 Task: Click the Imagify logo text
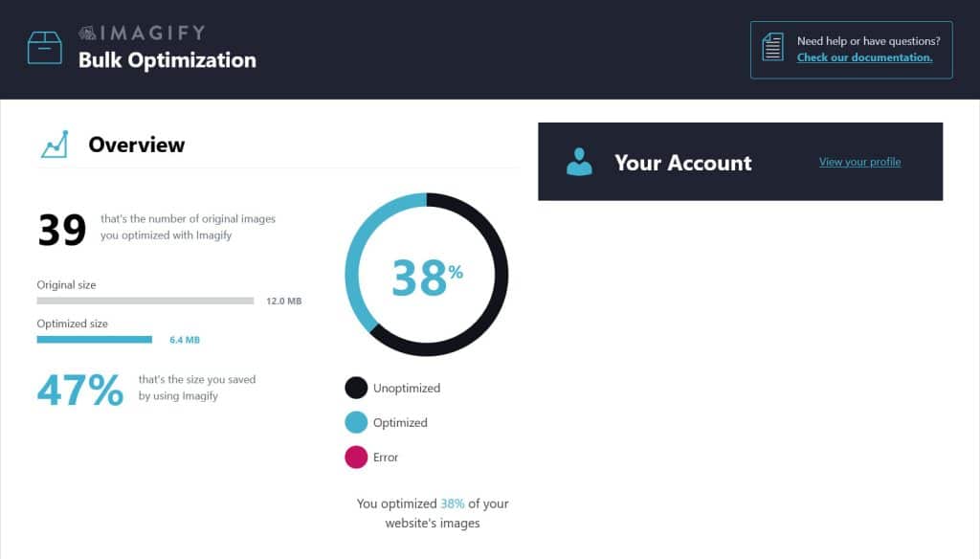pyautogui.click(x=142, y=33)
